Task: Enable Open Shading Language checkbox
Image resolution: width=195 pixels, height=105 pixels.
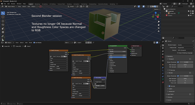Action: tap(178, 53)
